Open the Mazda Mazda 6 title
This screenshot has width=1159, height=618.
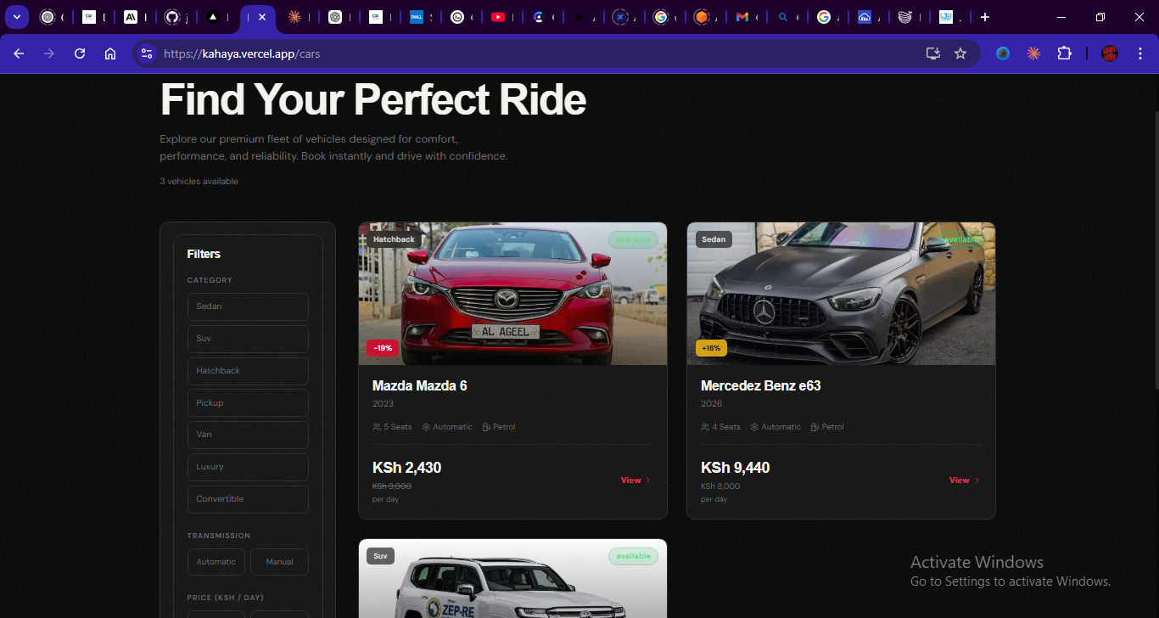(420, 385)
